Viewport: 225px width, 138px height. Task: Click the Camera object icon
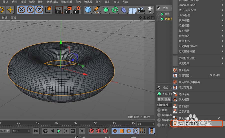click(141, 10)
